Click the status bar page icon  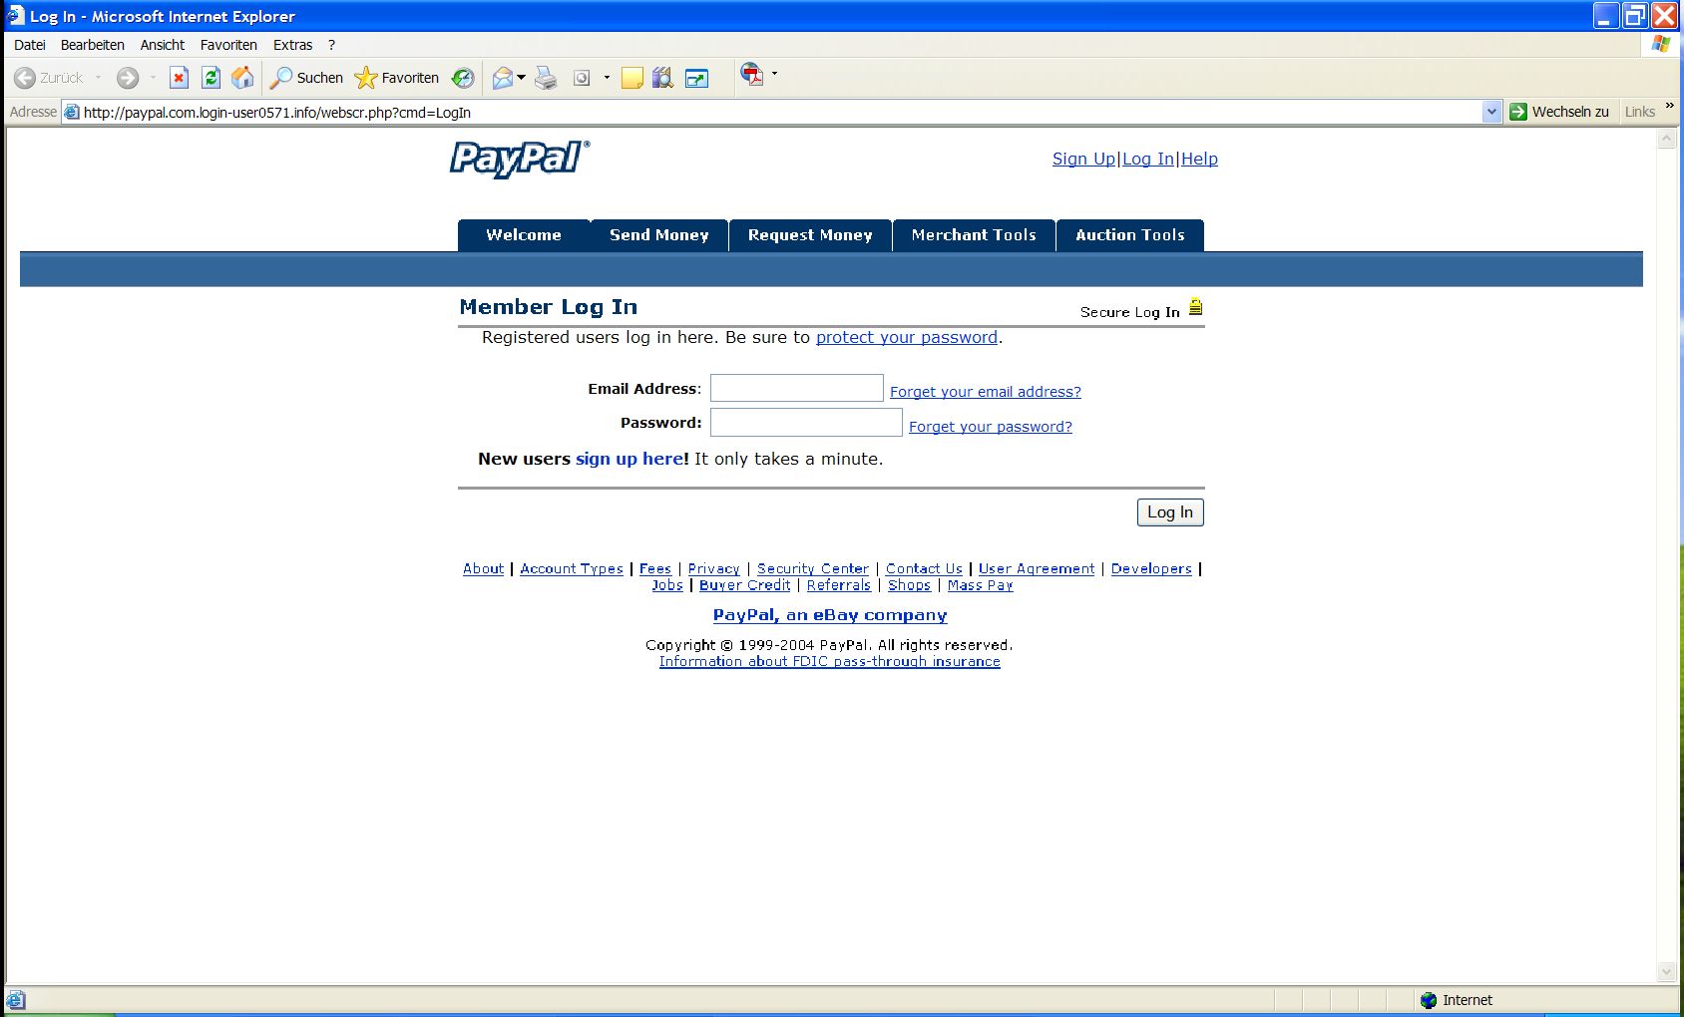16,1000
